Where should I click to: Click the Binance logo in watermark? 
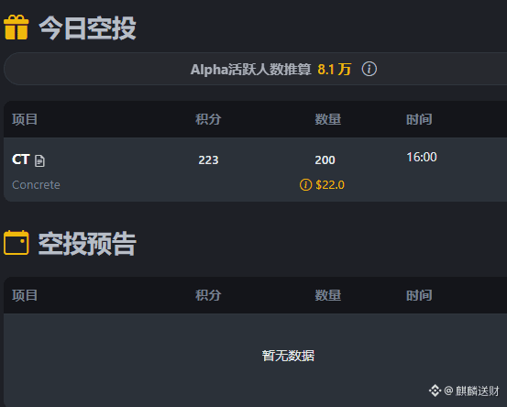pyautogui.click(x=435, y=390)
